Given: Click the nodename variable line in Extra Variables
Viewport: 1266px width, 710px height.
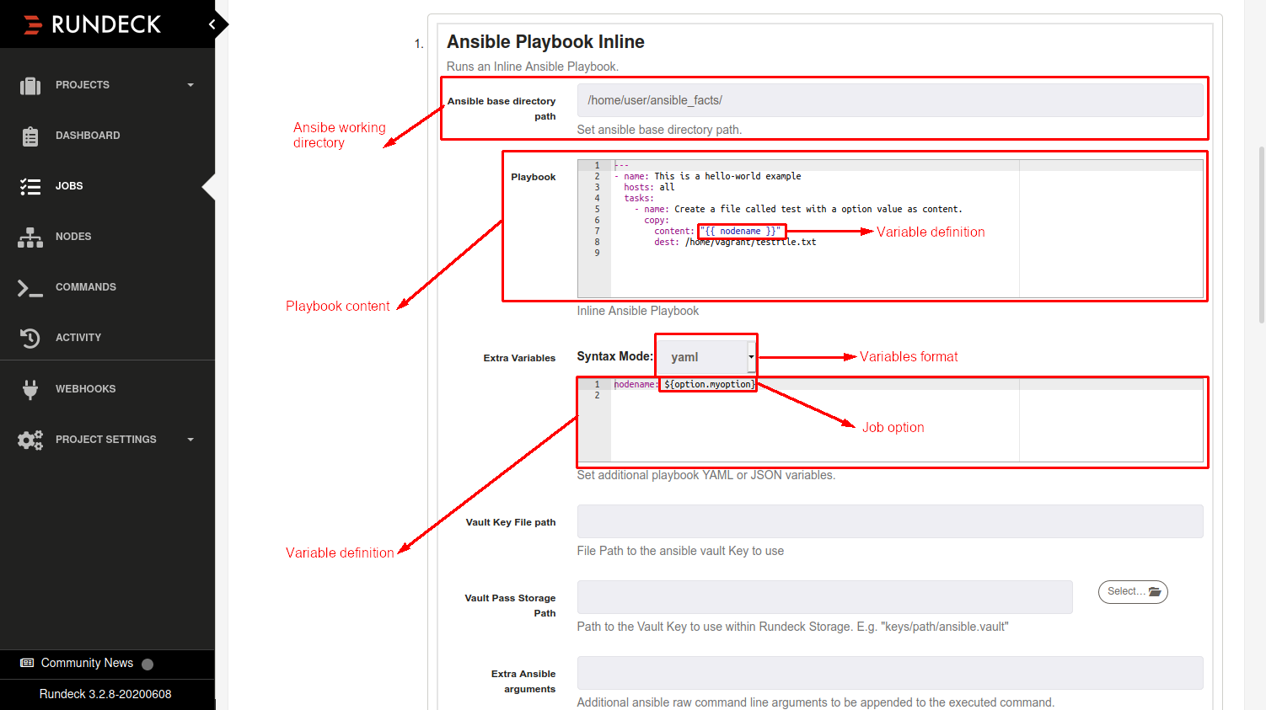Looking at the screenshot, I should click(x=684, y=384).
